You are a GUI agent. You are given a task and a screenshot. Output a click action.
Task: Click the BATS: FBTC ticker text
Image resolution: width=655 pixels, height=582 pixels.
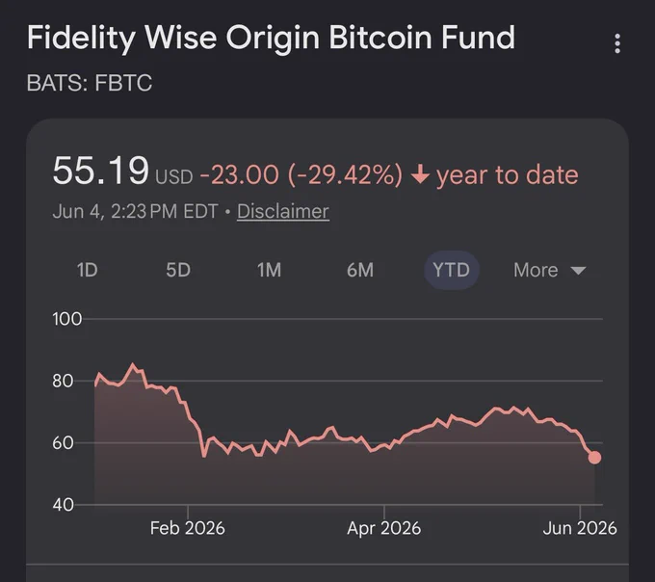pyautogui.click(x=90, y=83)
